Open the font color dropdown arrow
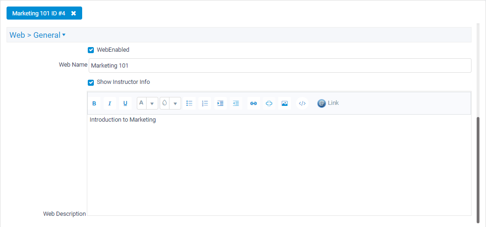 tap(152, 103)
